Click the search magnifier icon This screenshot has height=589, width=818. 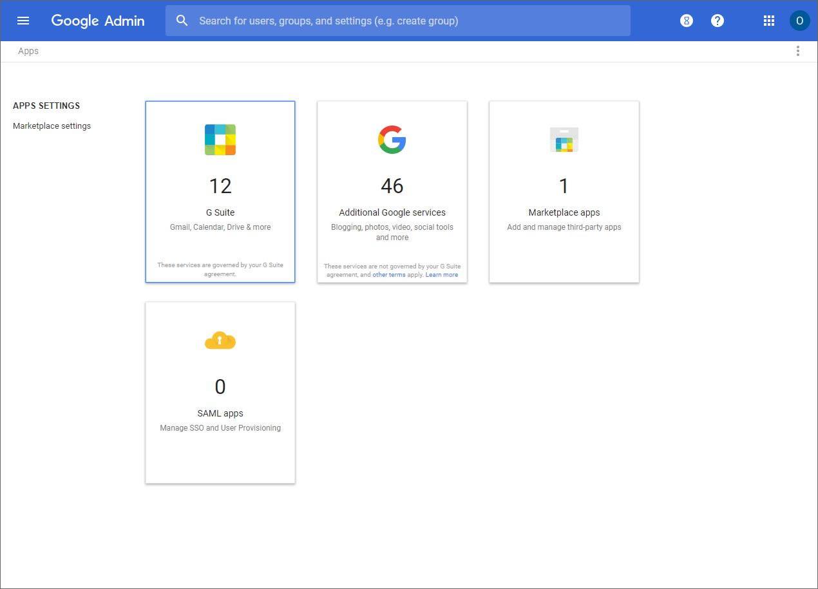pos(182,21)
